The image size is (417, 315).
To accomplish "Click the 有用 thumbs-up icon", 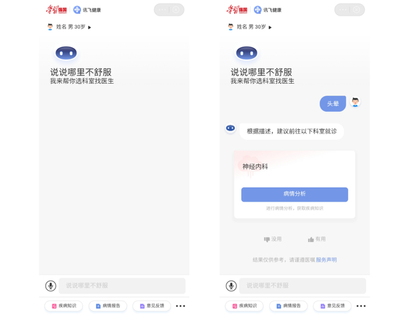I will [x=310, y=239].
